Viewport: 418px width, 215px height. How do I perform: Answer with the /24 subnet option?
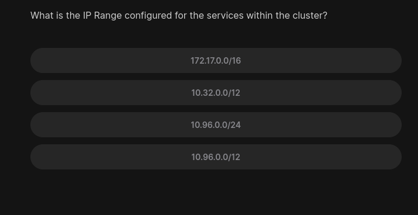(x=216, y=124)
